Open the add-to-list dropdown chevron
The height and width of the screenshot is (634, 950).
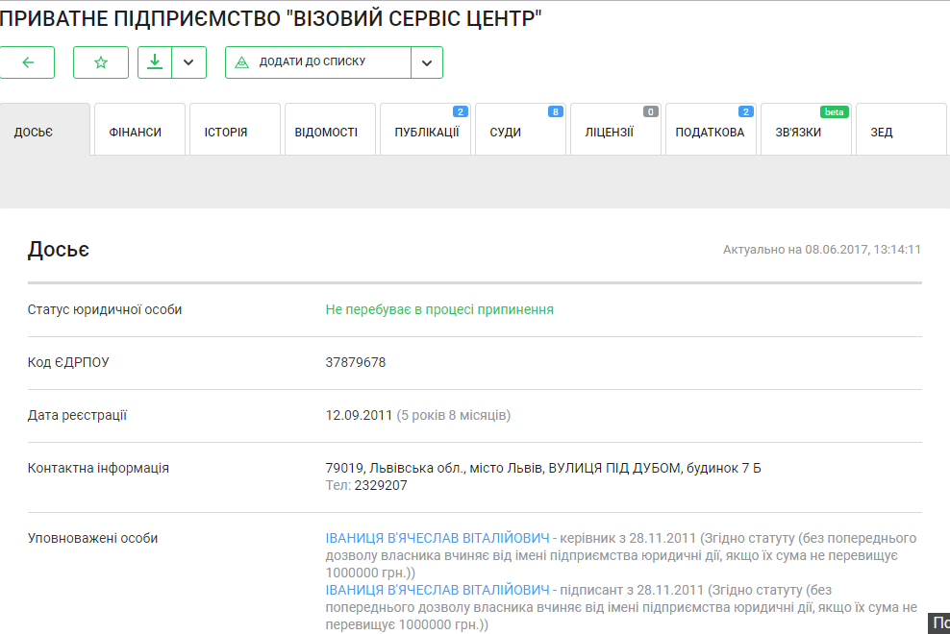427,62
